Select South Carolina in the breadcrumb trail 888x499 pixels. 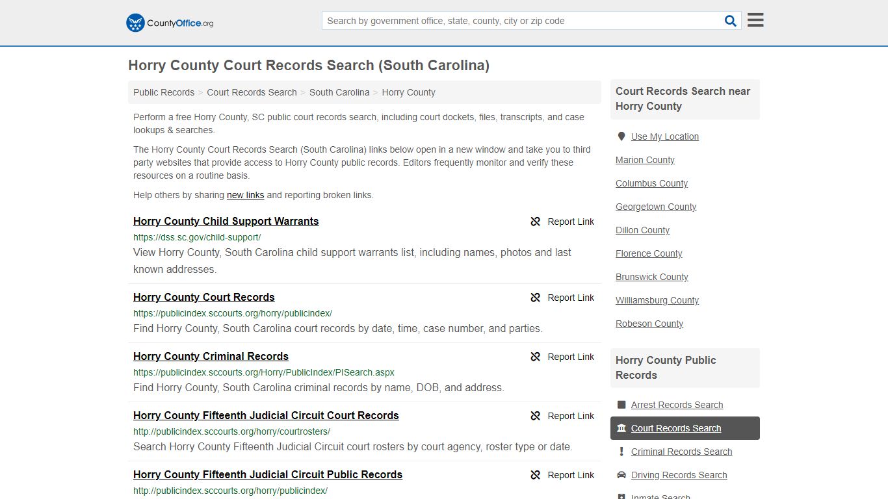pos(339,92)
